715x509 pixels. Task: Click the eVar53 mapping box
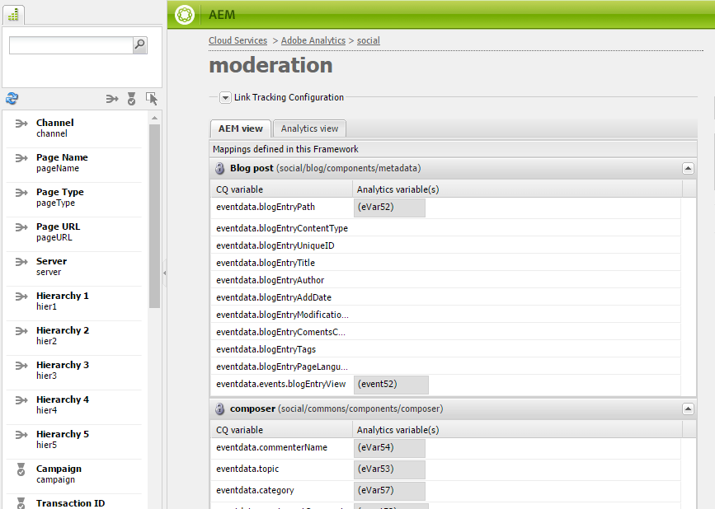click(389, 469)
